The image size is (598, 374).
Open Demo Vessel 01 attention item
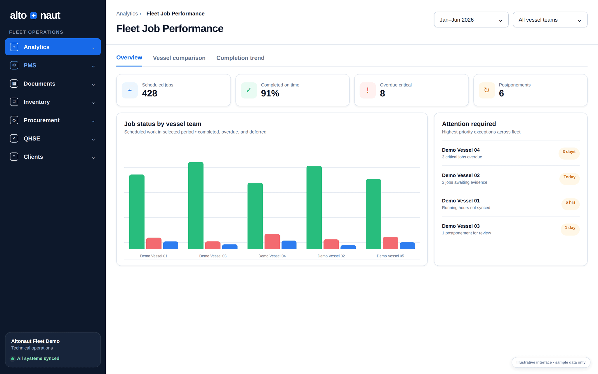(511, 204)
